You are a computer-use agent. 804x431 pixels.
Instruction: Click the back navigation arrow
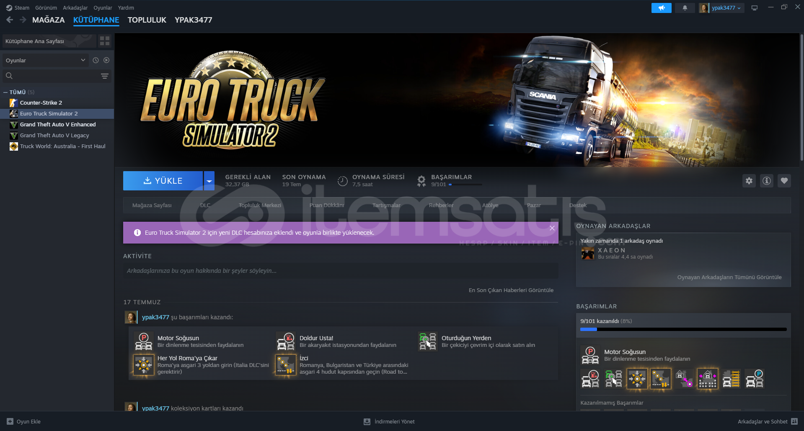[10, 20]
